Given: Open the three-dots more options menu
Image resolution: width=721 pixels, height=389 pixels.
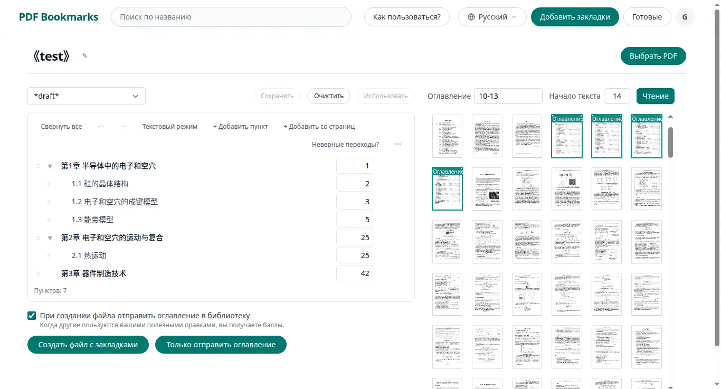Looking at the screenshot, I should [398, 144].
